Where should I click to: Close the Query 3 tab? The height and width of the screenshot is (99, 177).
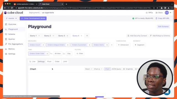[x=67, y=36]
